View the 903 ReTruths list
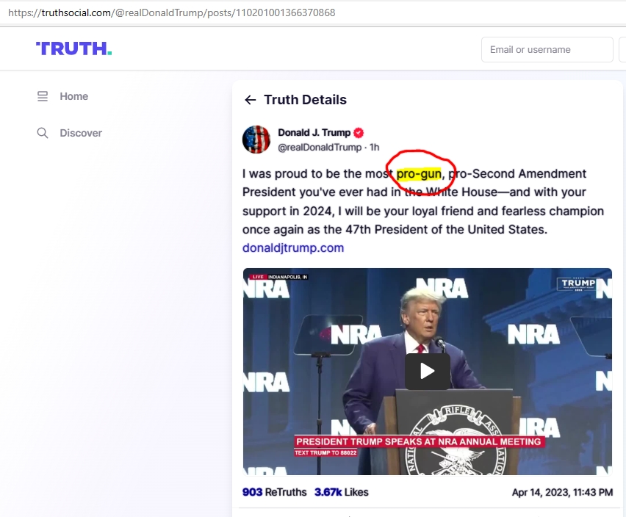Image resolution: width=626 pixels, height=517 pixels. click(x=274, y=492)
